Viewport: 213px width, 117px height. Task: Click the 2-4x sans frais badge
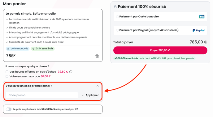(43, 49)
